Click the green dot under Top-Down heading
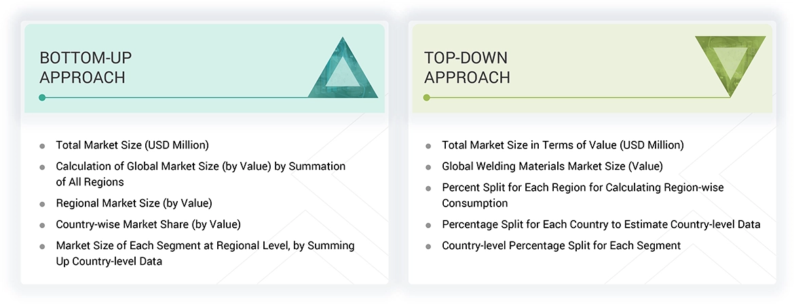794x304 pixels. click(427, 97)
